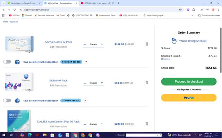The image size is (222, 138).
Task: Open Biofinity 6 Pack product link
Action: (x=58, y=80)
